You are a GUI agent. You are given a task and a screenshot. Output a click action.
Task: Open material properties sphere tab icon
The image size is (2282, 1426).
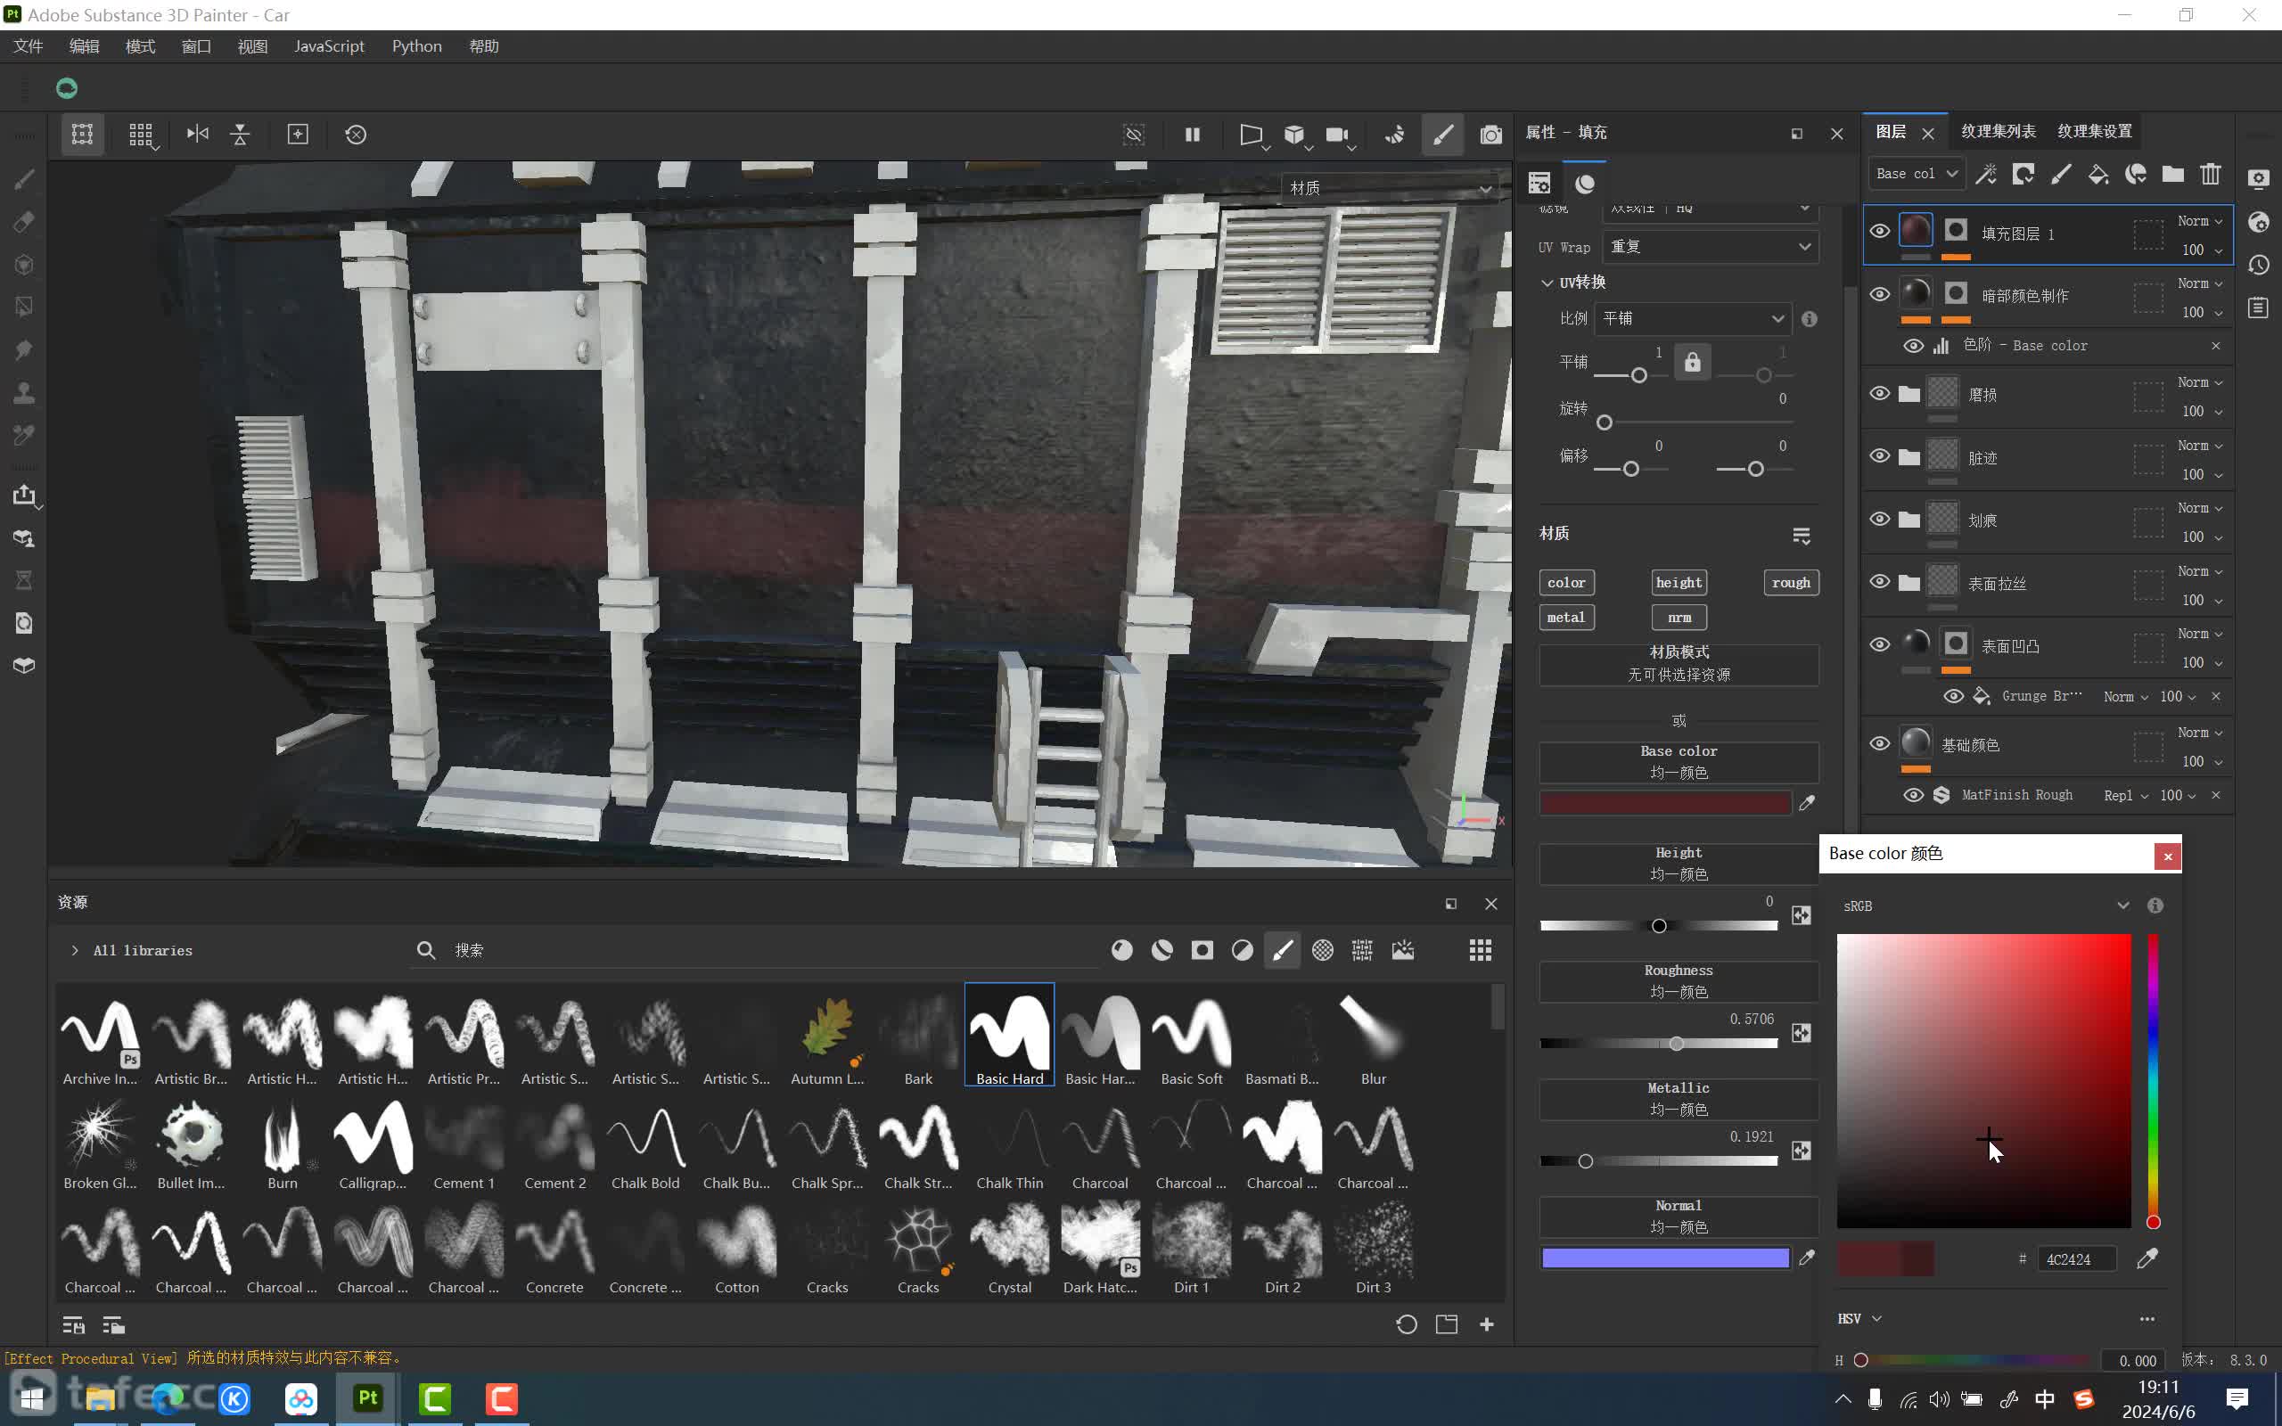[x=1585, y=183]
